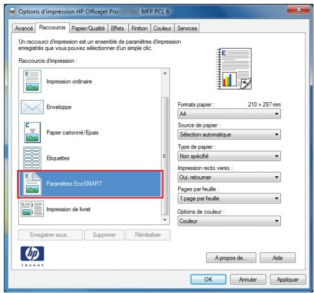
Task: Click the shortcuts list scroll-down arrow
Action: click(x=165, y=220)
